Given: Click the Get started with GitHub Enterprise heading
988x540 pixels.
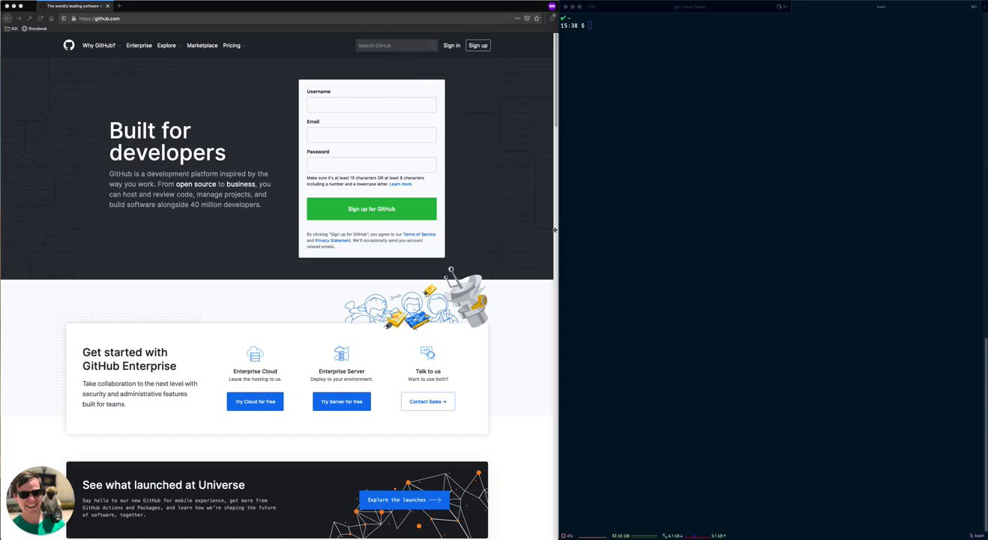Looking at the screenshot, I should click(129, 359).
